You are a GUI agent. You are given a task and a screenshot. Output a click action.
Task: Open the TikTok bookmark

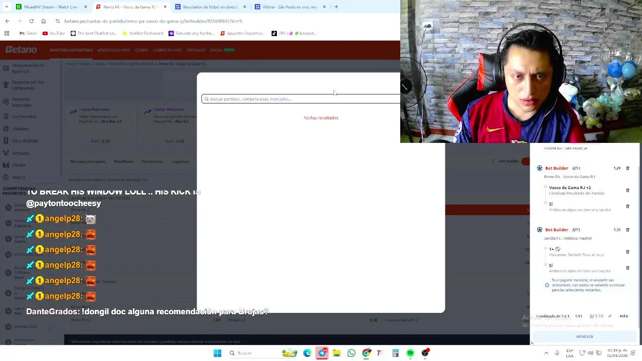coord(294,33)
